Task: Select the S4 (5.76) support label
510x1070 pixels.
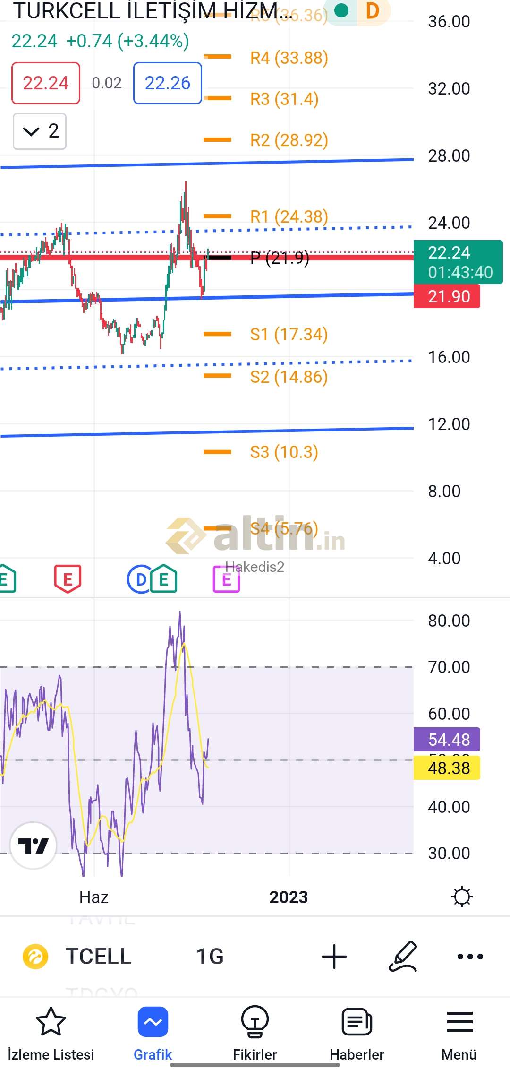Action: (284, 528)
